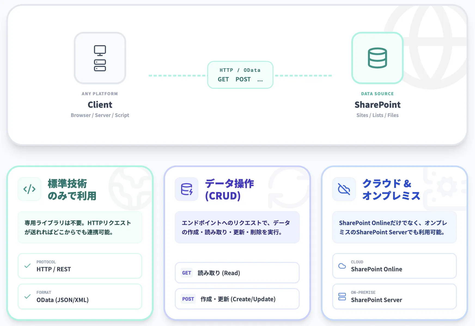Viewport: 475px width, 326px height.
Task: Select the GET badge in the HTTP/OData connector
Action: pyautogui.click(x=224, y=79)
